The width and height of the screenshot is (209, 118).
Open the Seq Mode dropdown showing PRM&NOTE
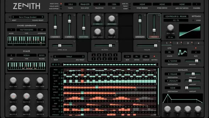(x=85, y=4)
